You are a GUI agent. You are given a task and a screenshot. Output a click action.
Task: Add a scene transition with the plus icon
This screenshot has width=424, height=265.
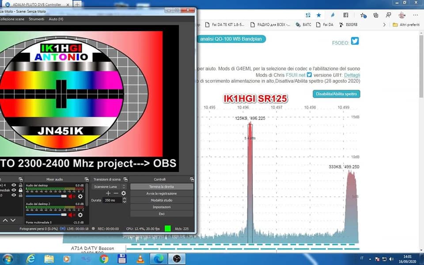tap(108, 193)
